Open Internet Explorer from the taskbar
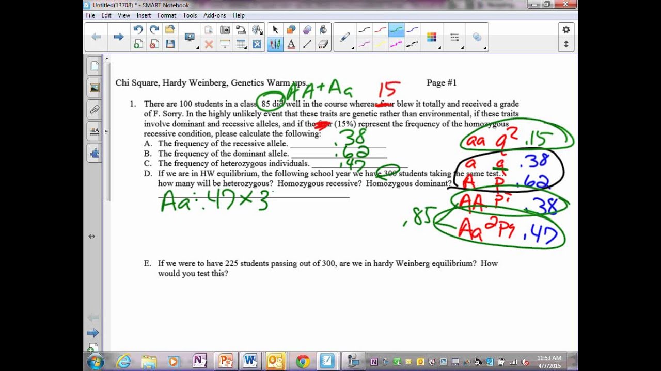Viewport: 661px width, 371px height. 124,362
